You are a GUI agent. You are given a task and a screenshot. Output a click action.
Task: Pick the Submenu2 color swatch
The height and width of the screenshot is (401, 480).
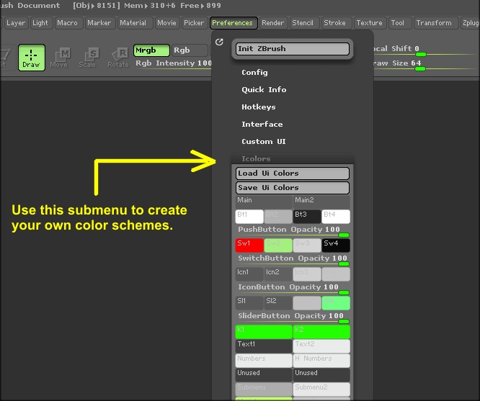[x=321, y=389]
